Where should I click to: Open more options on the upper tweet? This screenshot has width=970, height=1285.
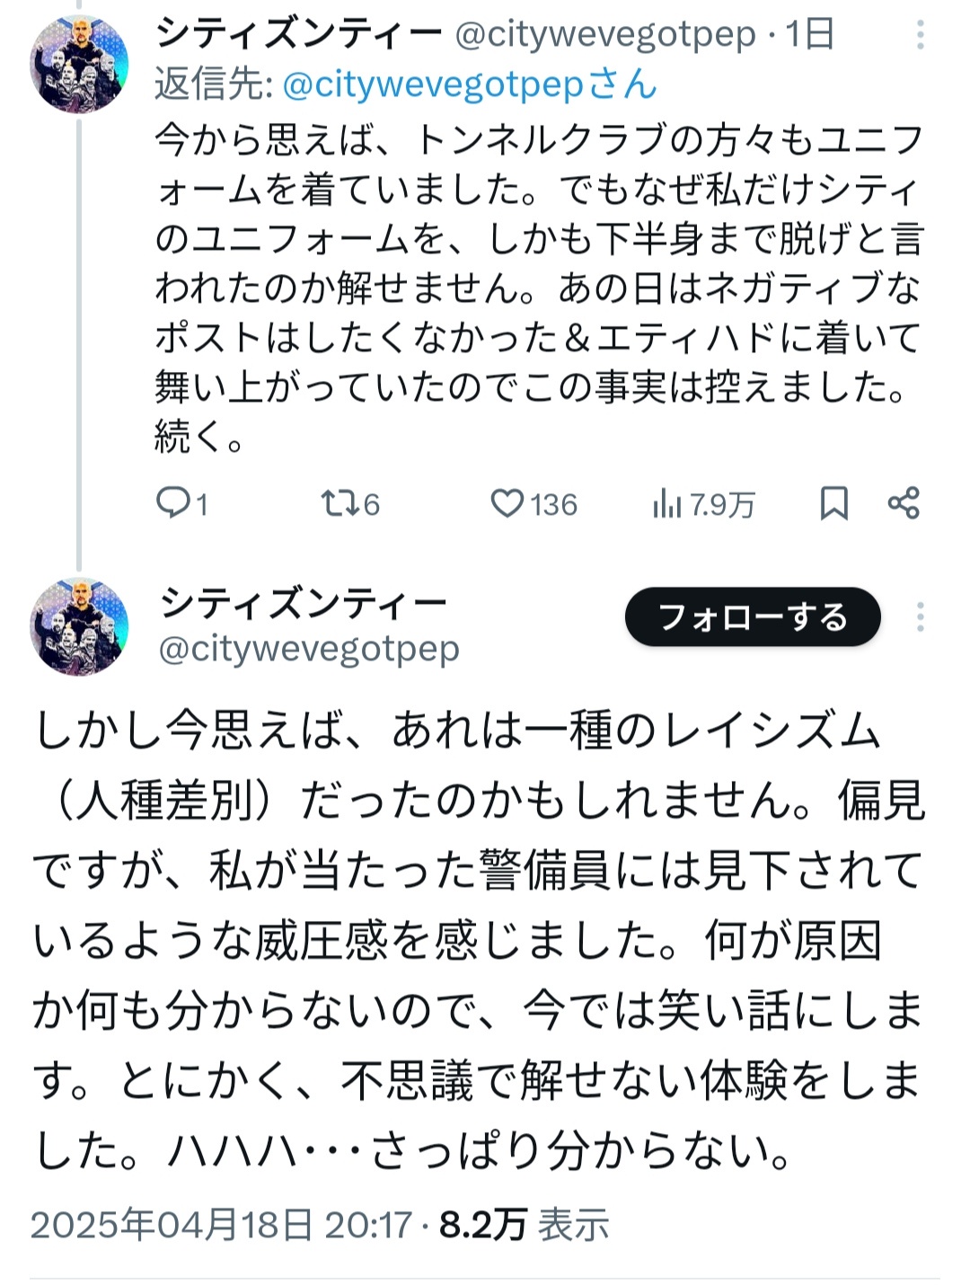[920, 35]
